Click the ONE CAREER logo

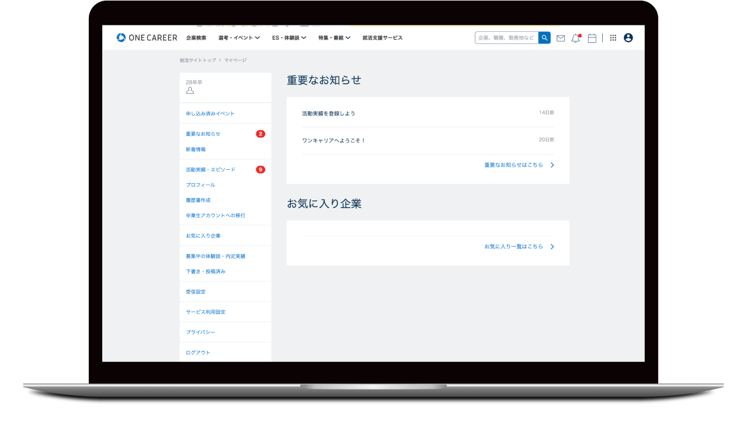[146, 38]
